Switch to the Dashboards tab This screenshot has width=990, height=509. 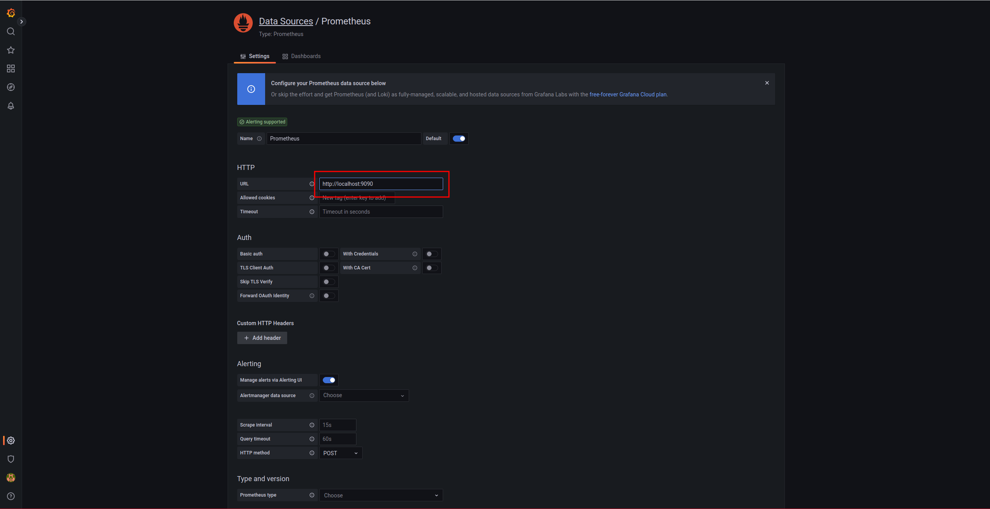click(301, 56)
